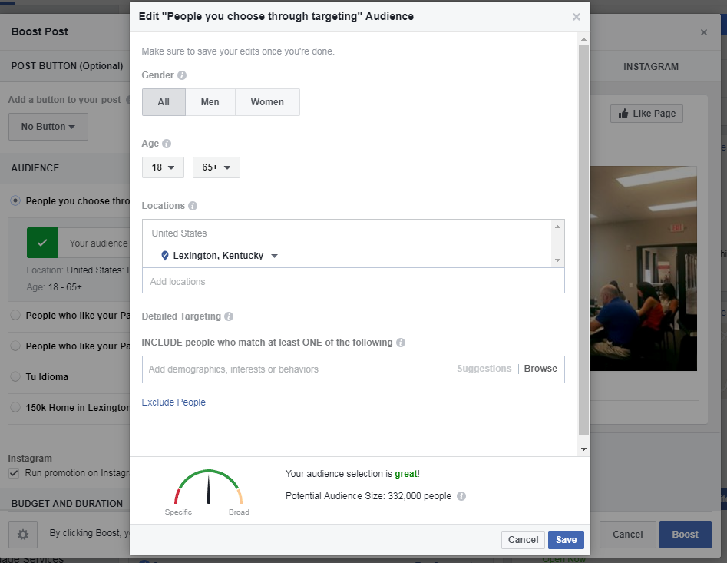Save the audience edits
This screenshot has height=563, width=727.
pyautogui.click(x=566, y=540)
